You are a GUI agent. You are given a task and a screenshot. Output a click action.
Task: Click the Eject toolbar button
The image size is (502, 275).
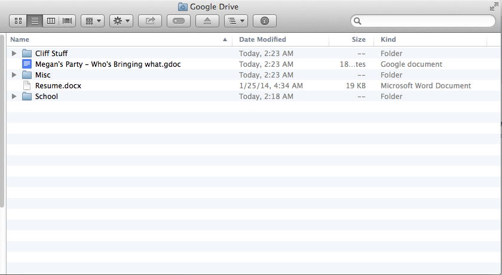pos(207,21)
